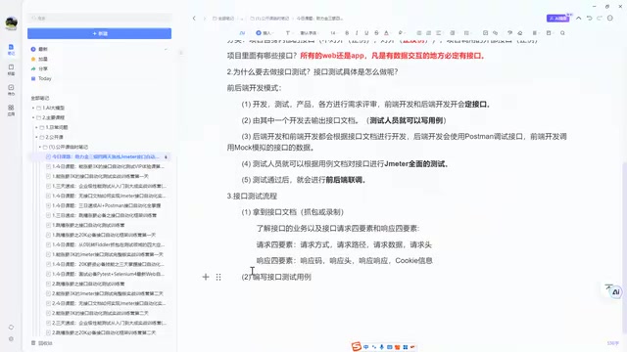Click the plus icon beside the 编写接口测试用例 line
627x352 pixels.
(x=206, y=277)
